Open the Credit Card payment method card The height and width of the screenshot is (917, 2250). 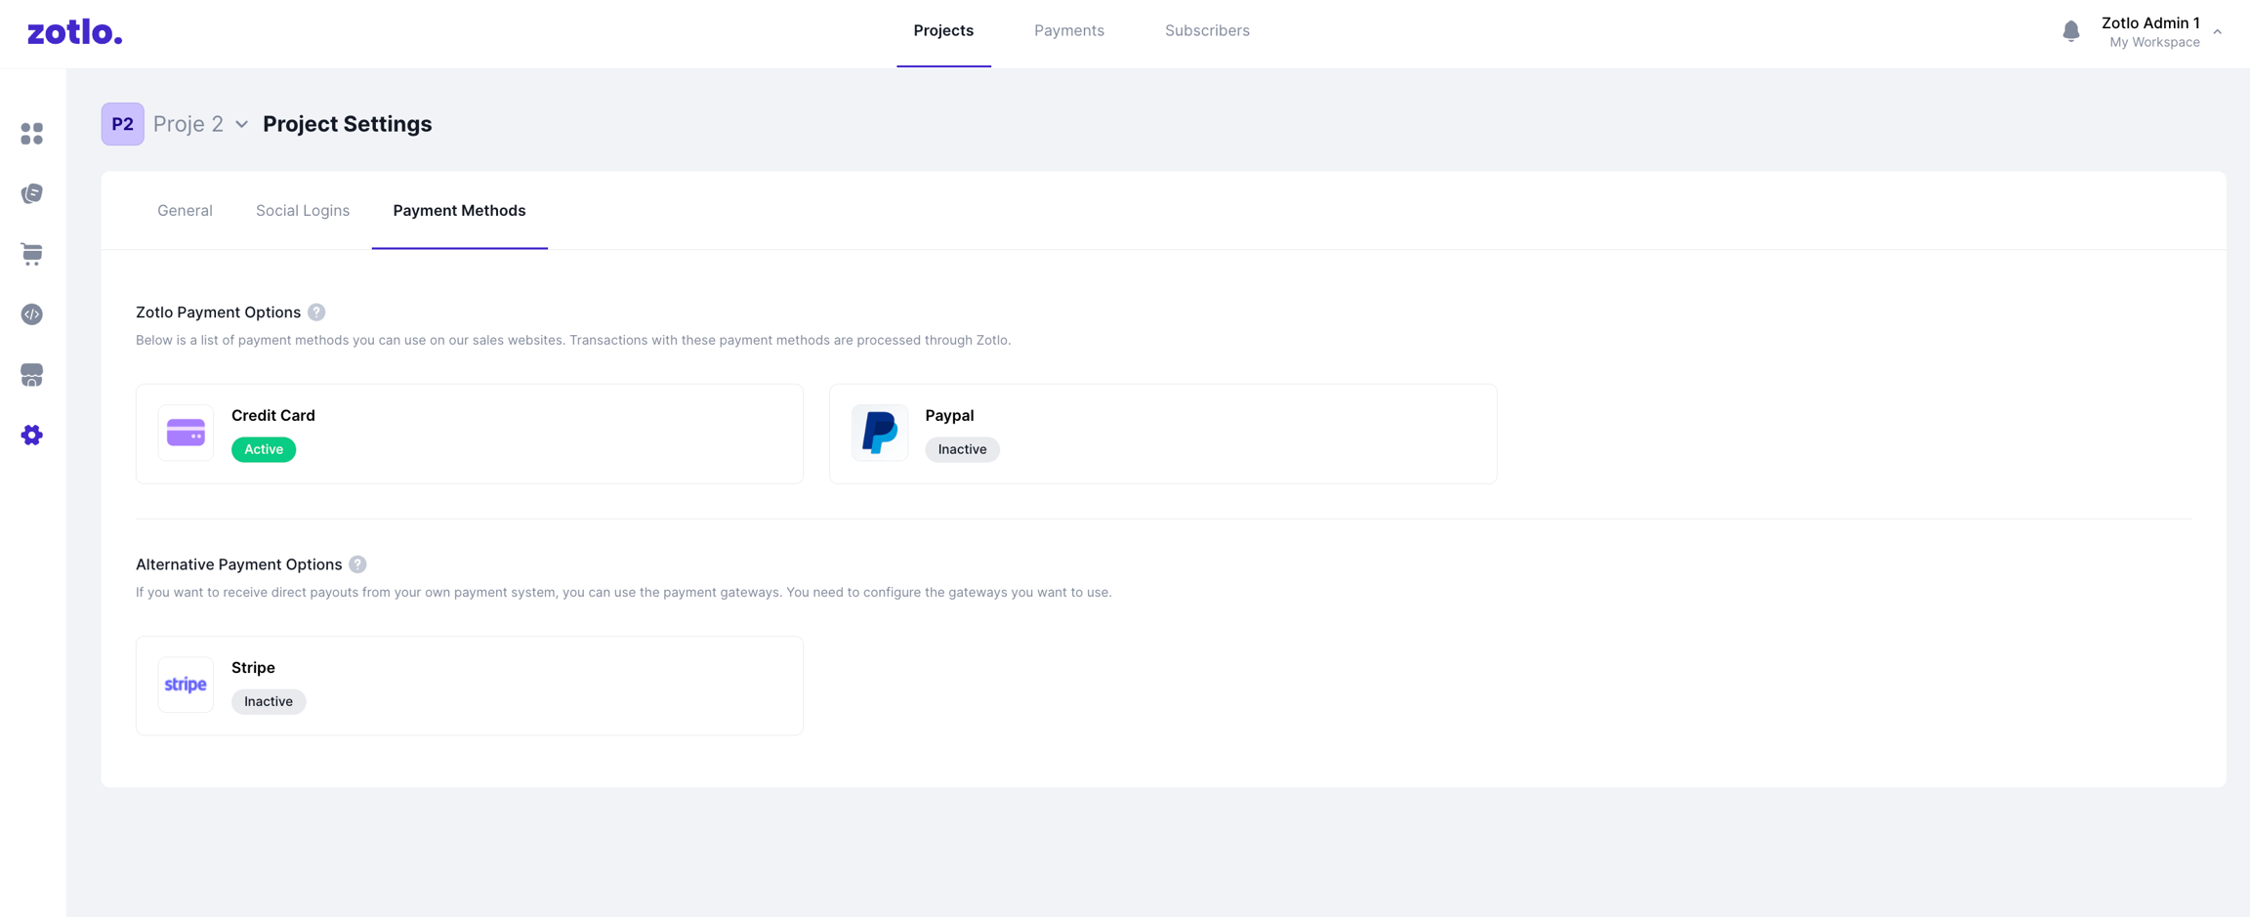click(x=469, y=434)
